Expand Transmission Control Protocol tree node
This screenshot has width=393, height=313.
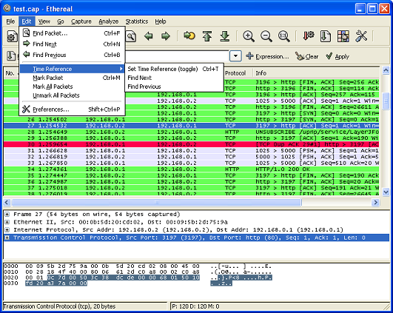7,238
